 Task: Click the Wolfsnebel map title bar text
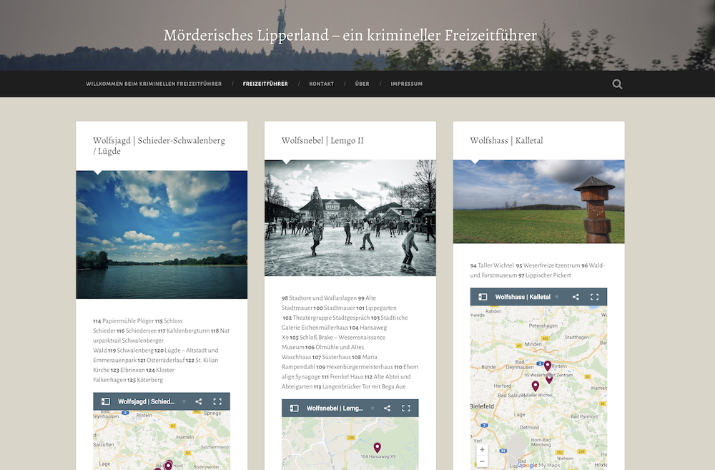pos(335,408)
